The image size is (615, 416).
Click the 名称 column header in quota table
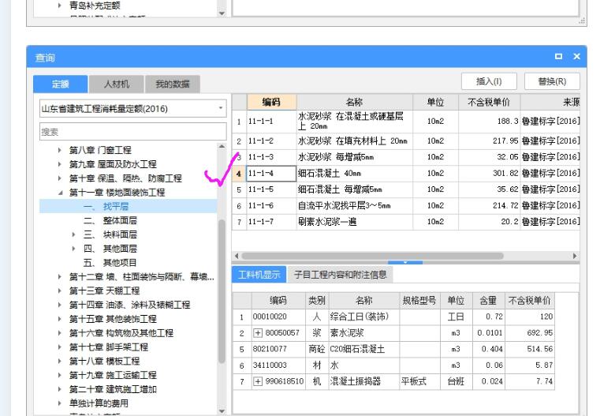coord(355,102)
